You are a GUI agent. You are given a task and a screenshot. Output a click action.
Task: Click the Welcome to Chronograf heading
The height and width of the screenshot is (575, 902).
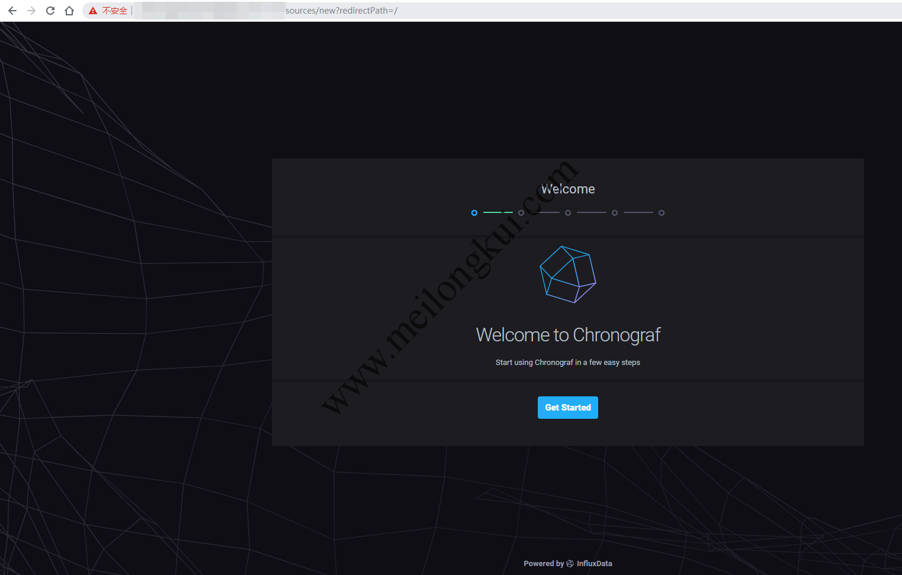coord(568,335)
